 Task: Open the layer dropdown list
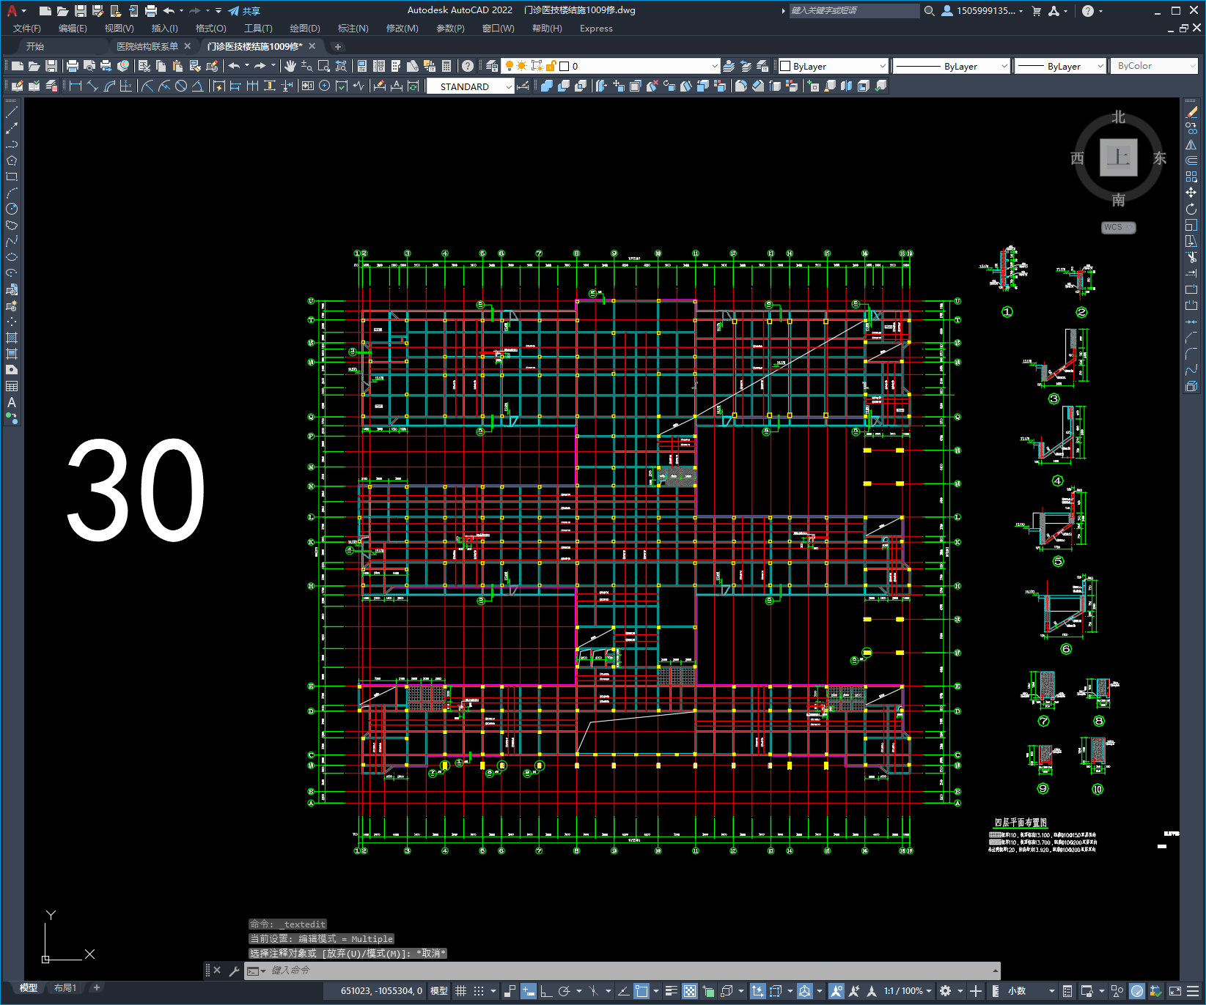714,66
